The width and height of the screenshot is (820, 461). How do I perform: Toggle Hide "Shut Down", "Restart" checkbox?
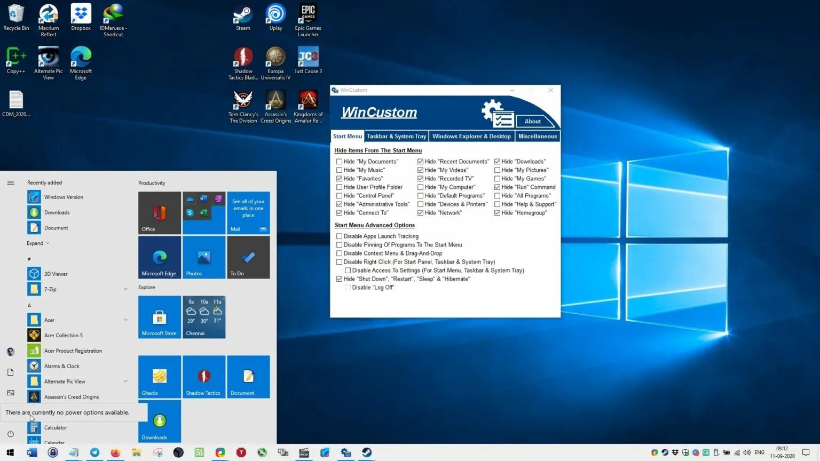point(339,279)
